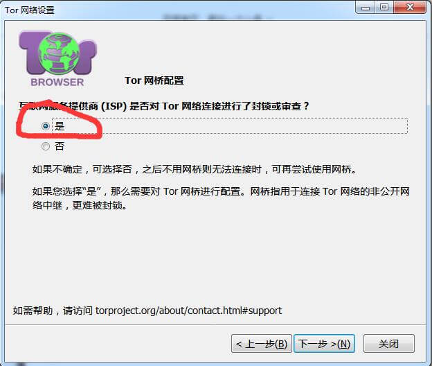Select the "否" radio button
Screen dimensions: 432x366
tap(46, 146)
